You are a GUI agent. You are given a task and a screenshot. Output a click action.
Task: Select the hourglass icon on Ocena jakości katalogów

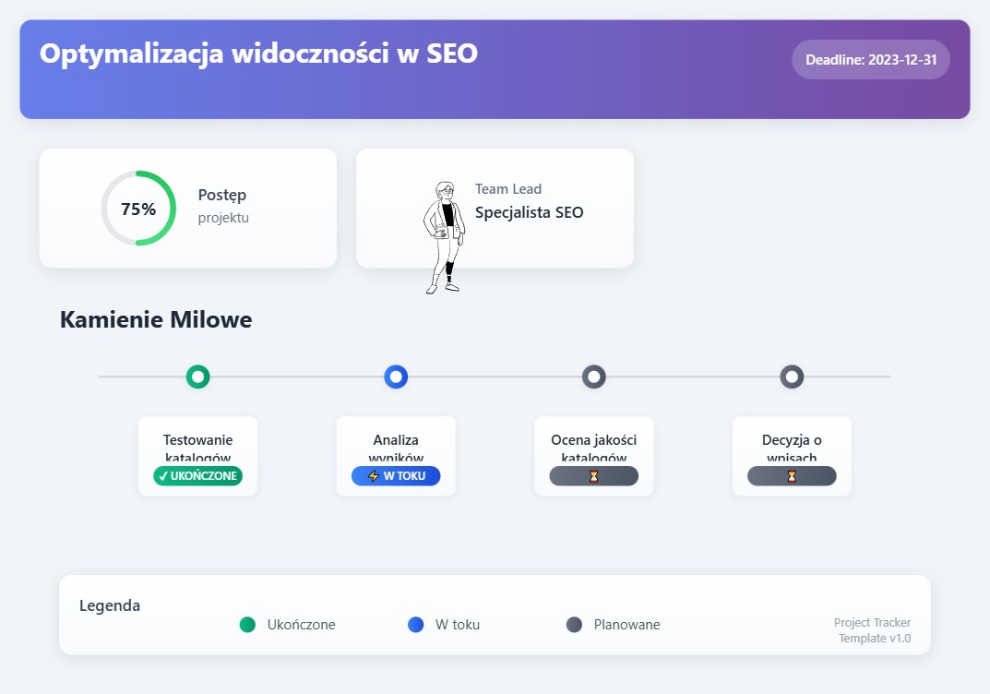[x=593, y=475]
